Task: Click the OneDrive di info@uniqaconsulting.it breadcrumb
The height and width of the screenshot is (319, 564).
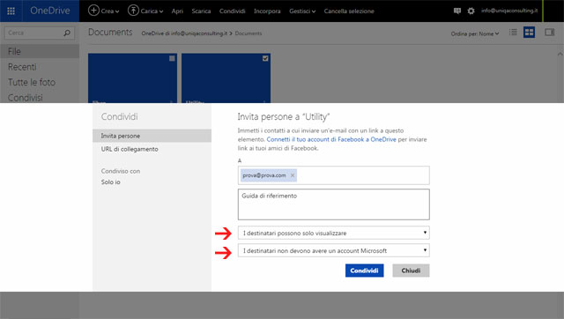Action: [184, 33]
